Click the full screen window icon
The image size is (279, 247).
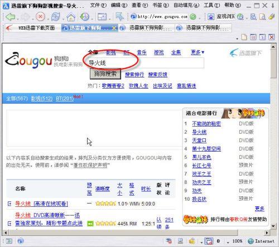pos(102,17)
